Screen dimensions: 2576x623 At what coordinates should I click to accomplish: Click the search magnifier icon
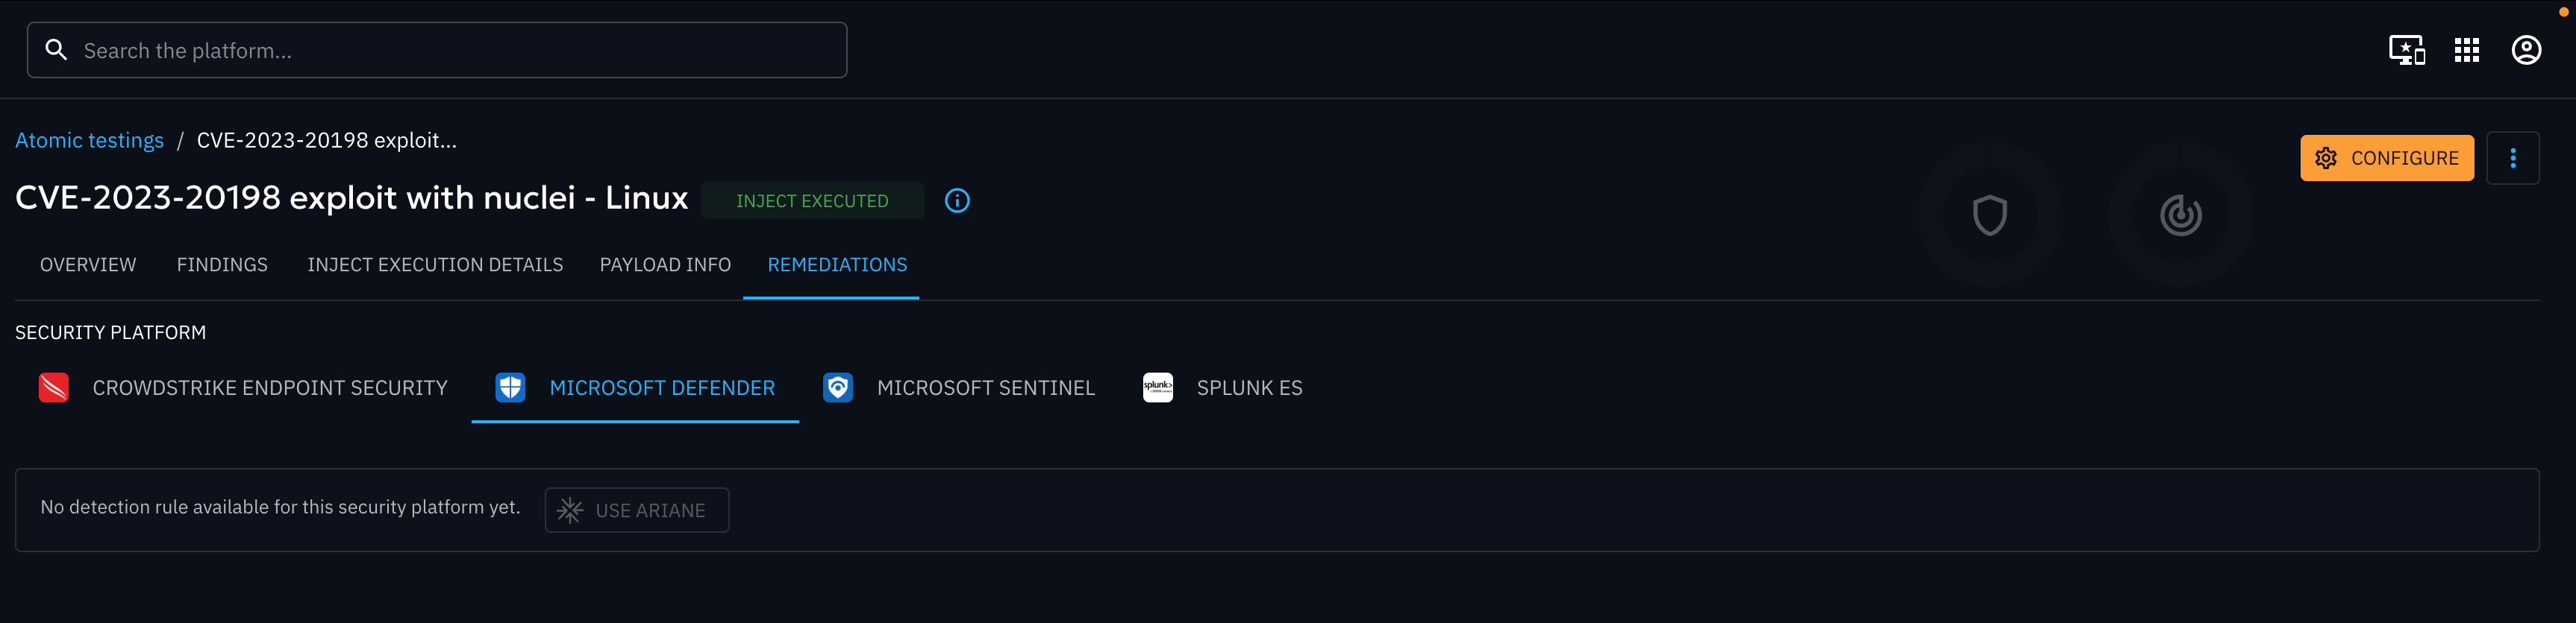pyautogui.click(x=57, y=50)
